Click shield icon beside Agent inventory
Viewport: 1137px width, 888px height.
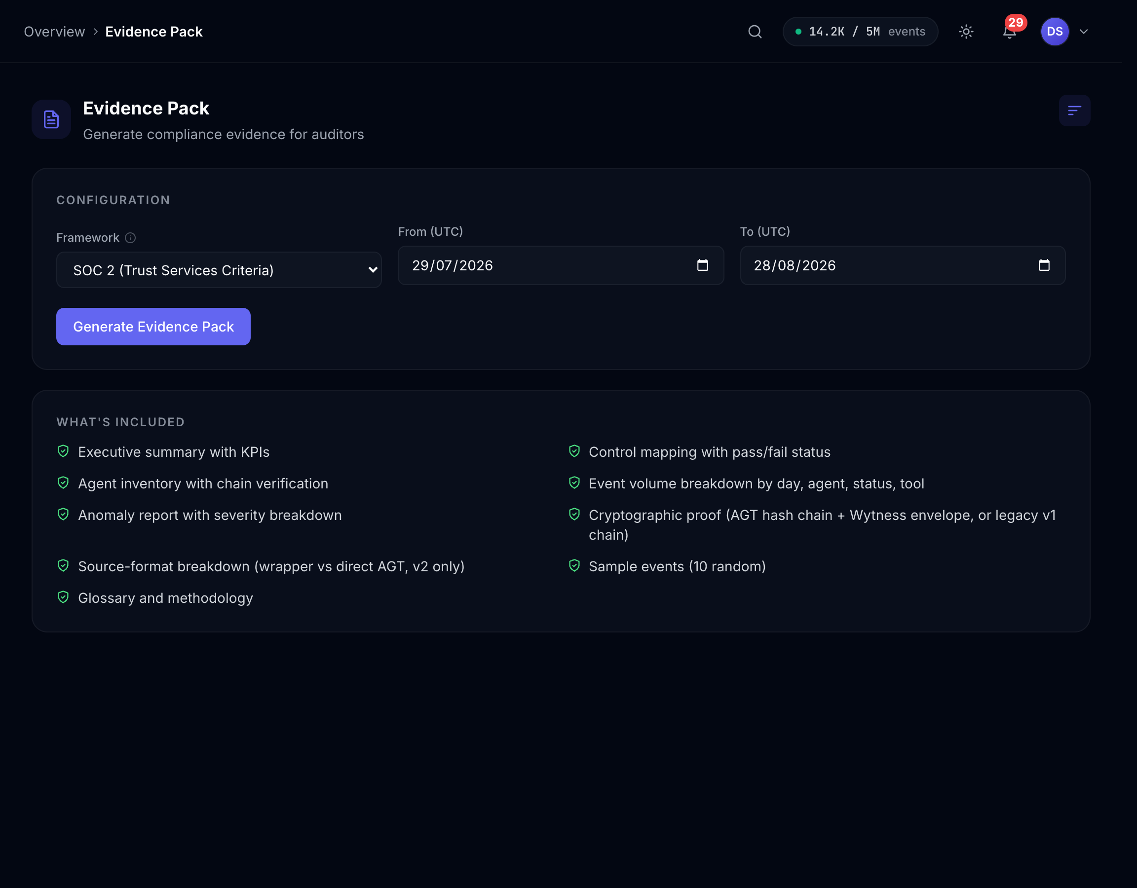click(x=63, y=483)
